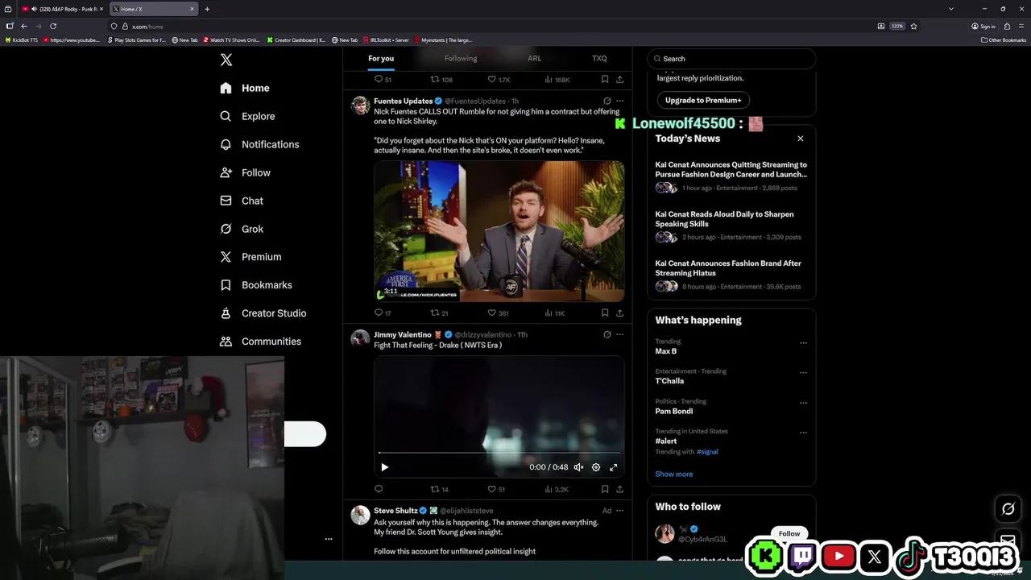The width and height of the screenshot is (1031, 580).
Task: Go to Home in sidebar
Action: [245, 88]
